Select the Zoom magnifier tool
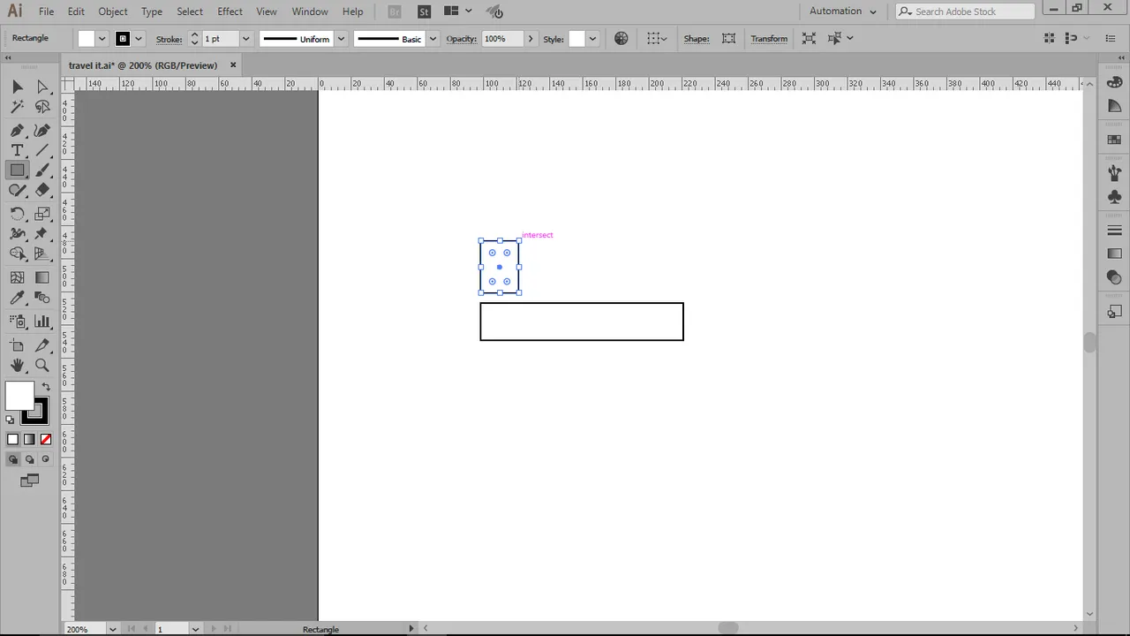The width and height of the screenshot is (1130, 636). (41, 365)
